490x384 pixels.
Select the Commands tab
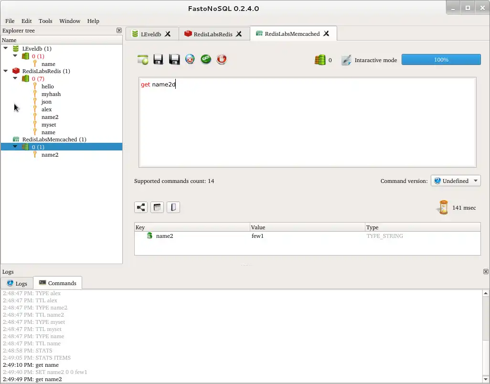58,283
